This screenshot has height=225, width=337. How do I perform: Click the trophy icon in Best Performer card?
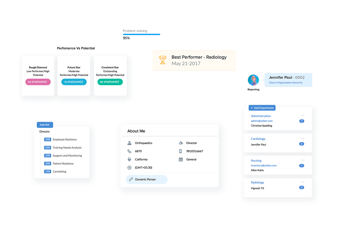click(x=163, y=60)
